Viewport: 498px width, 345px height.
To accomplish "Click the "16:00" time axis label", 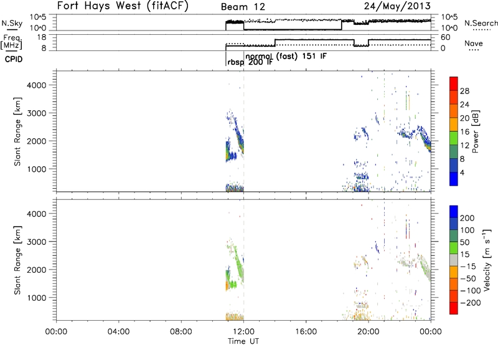I will click(x=306, y=332).
